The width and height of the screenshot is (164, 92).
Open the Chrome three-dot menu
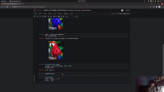(x=162, y=7)
